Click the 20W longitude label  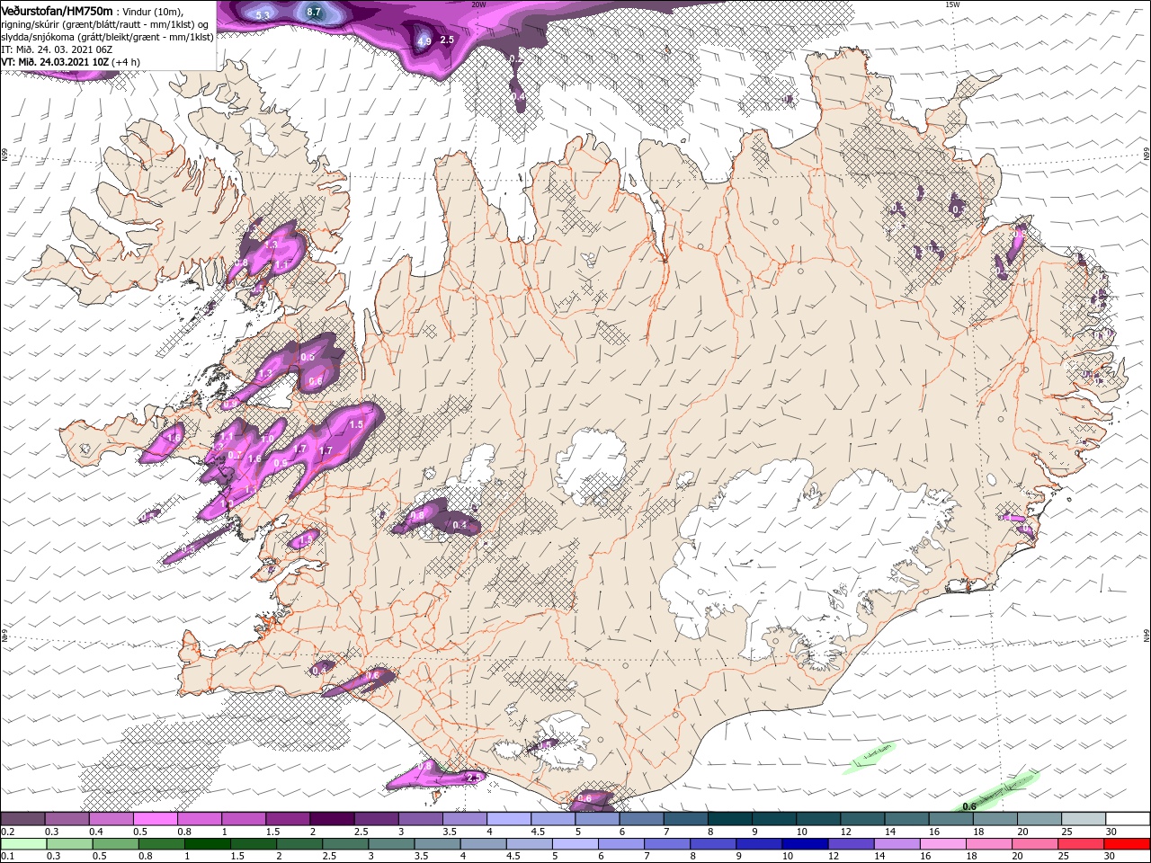click(479, 4)
